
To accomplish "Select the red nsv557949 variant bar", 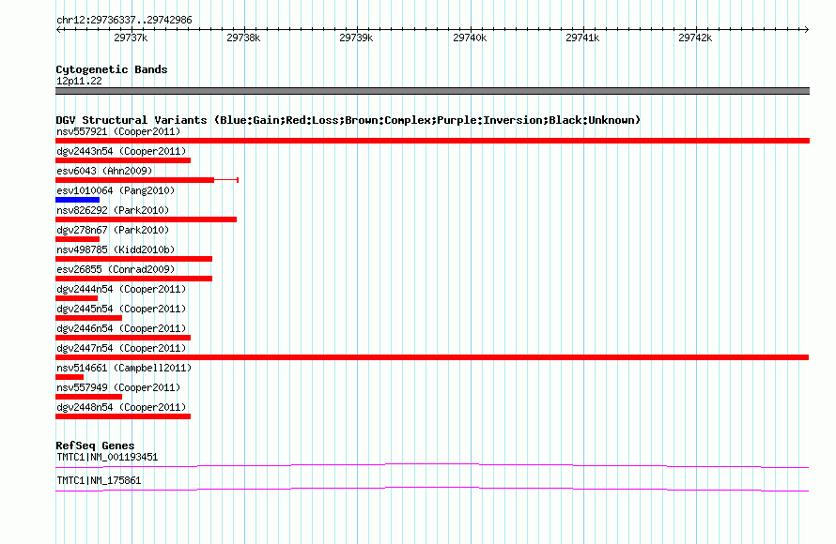I will coord(89,397).
